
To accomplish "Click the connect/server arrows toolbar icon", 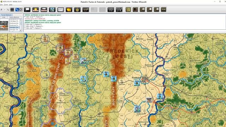I will point(8,10).
